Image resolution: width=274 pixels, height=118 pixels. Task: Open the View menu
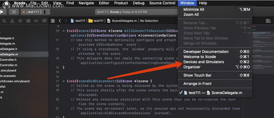pos(57,3)
